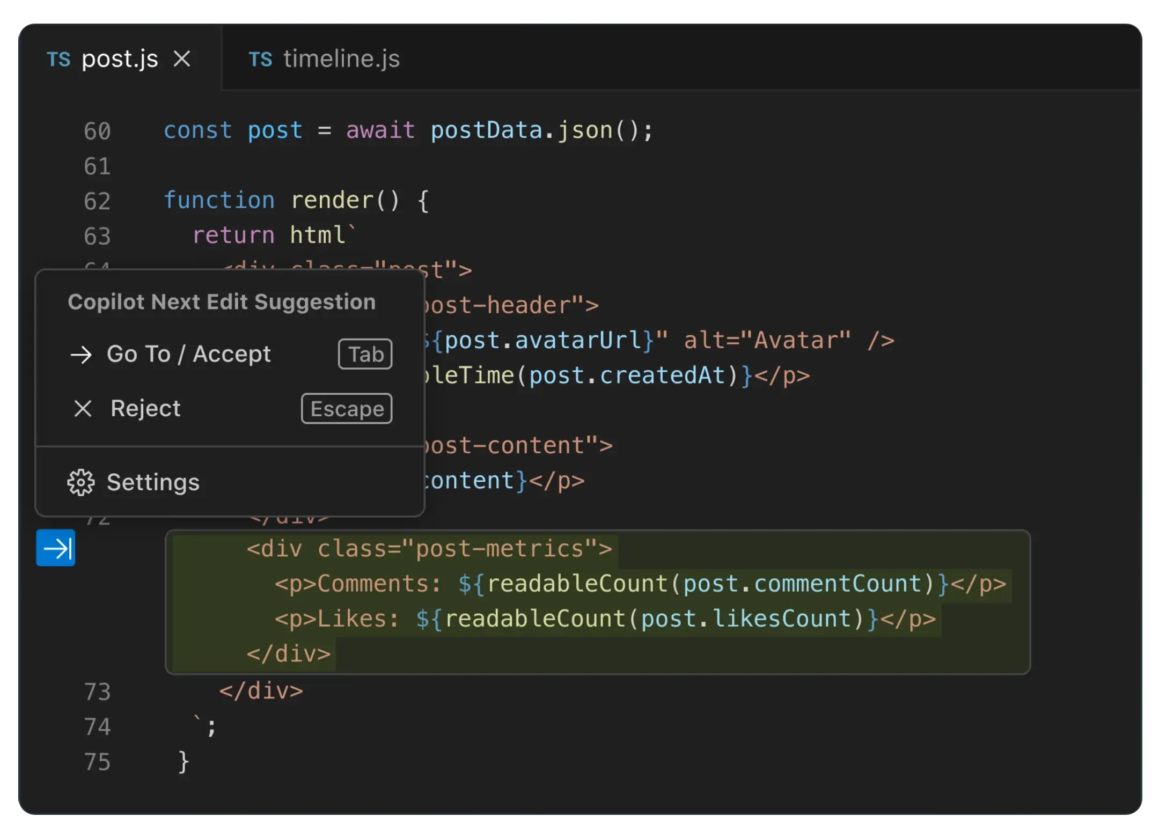Click line number 73 in gutter

97,691
